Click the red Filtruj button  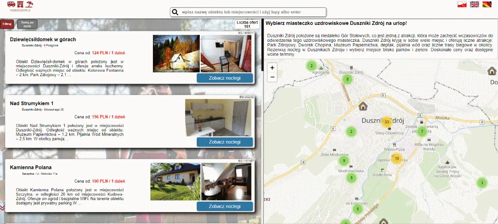(x=7, y=24)
